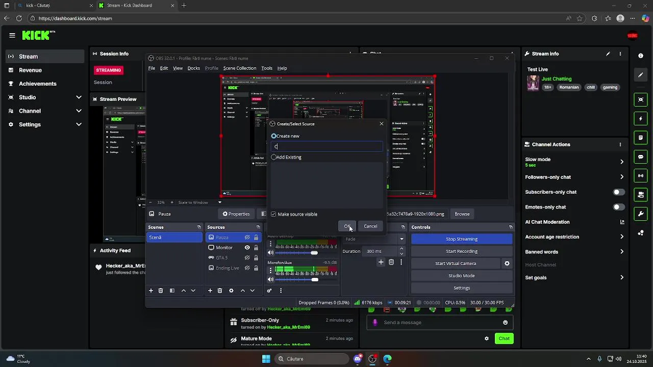Screen dimensions: 653x367
Task: Expand Settings section in Kick sidebar
Action: [x=79, y=124]
